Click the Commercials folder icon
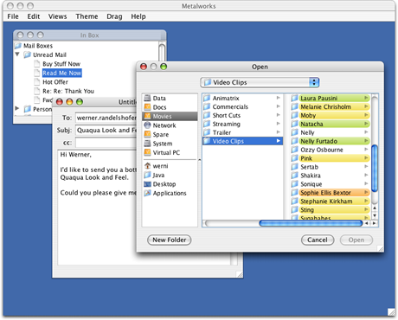Image resolution: width=398 pixels, height=320 pixels. click(x=207, y=106)
